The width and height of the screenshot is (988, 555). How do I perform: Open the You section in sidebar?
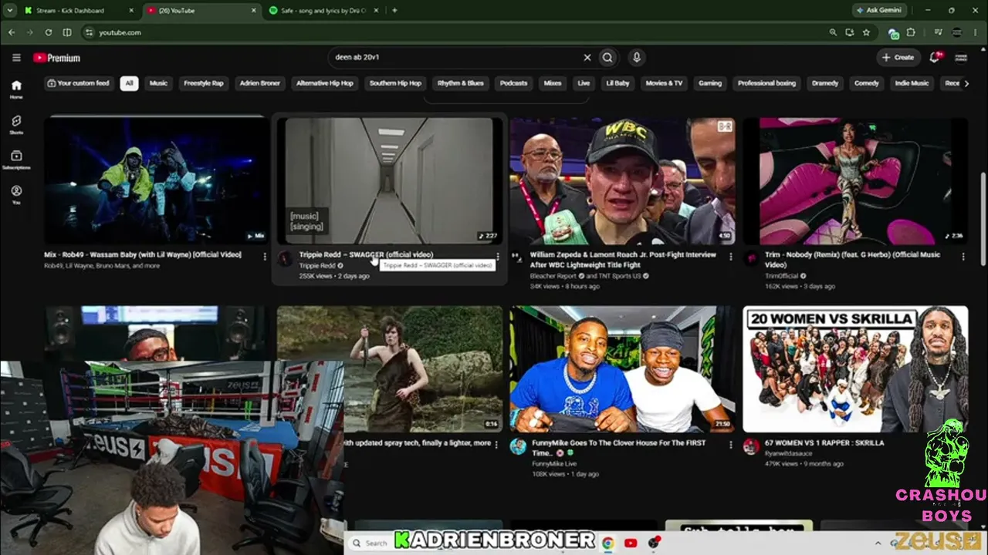coord(16,194)
